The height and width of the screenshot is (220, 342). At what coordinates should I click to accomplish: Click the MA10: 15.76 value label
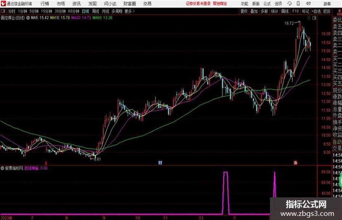[60, 18]
